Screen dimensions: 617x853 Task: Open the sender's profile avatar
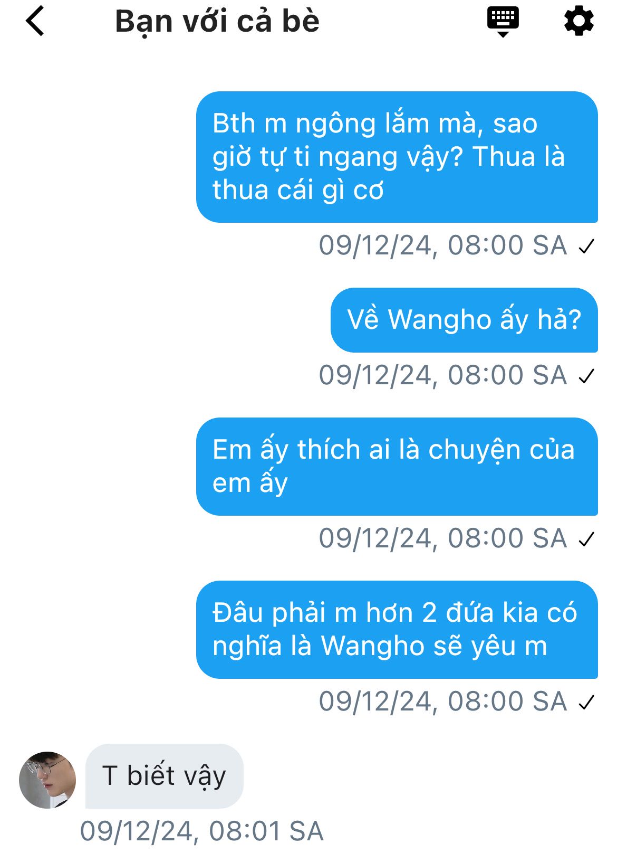[47, 780]
